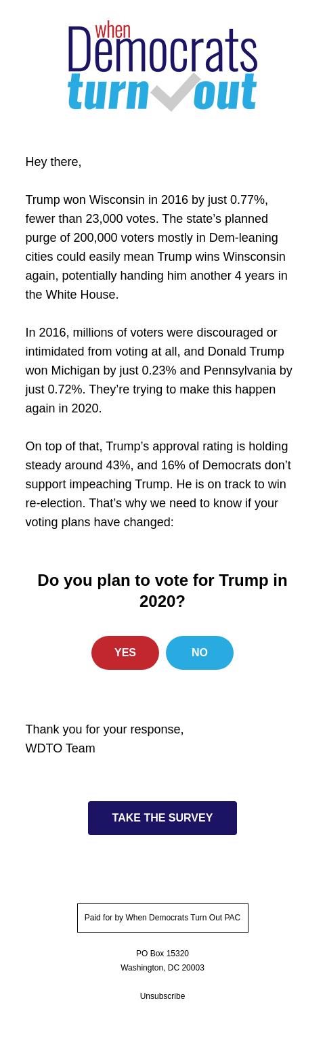Click the "Do you plan to vote" heading
325x1045 pixels.
tap(162, 591)
